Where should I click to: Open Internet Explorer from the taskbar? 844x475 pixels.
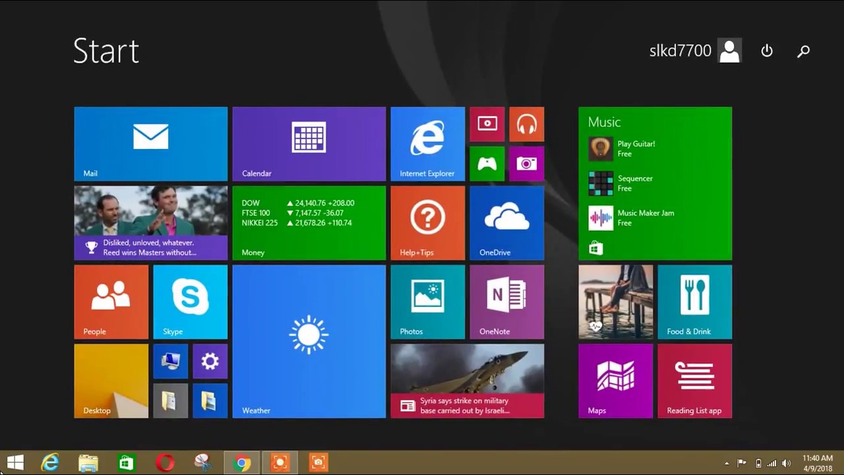[50, 463]
